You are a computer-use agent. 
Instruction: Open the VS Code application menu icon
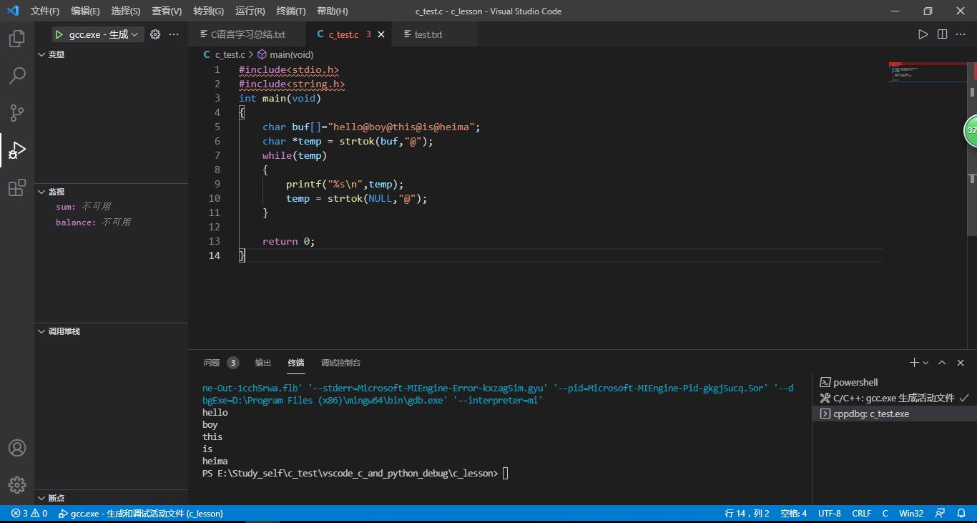tap(12, 11)
